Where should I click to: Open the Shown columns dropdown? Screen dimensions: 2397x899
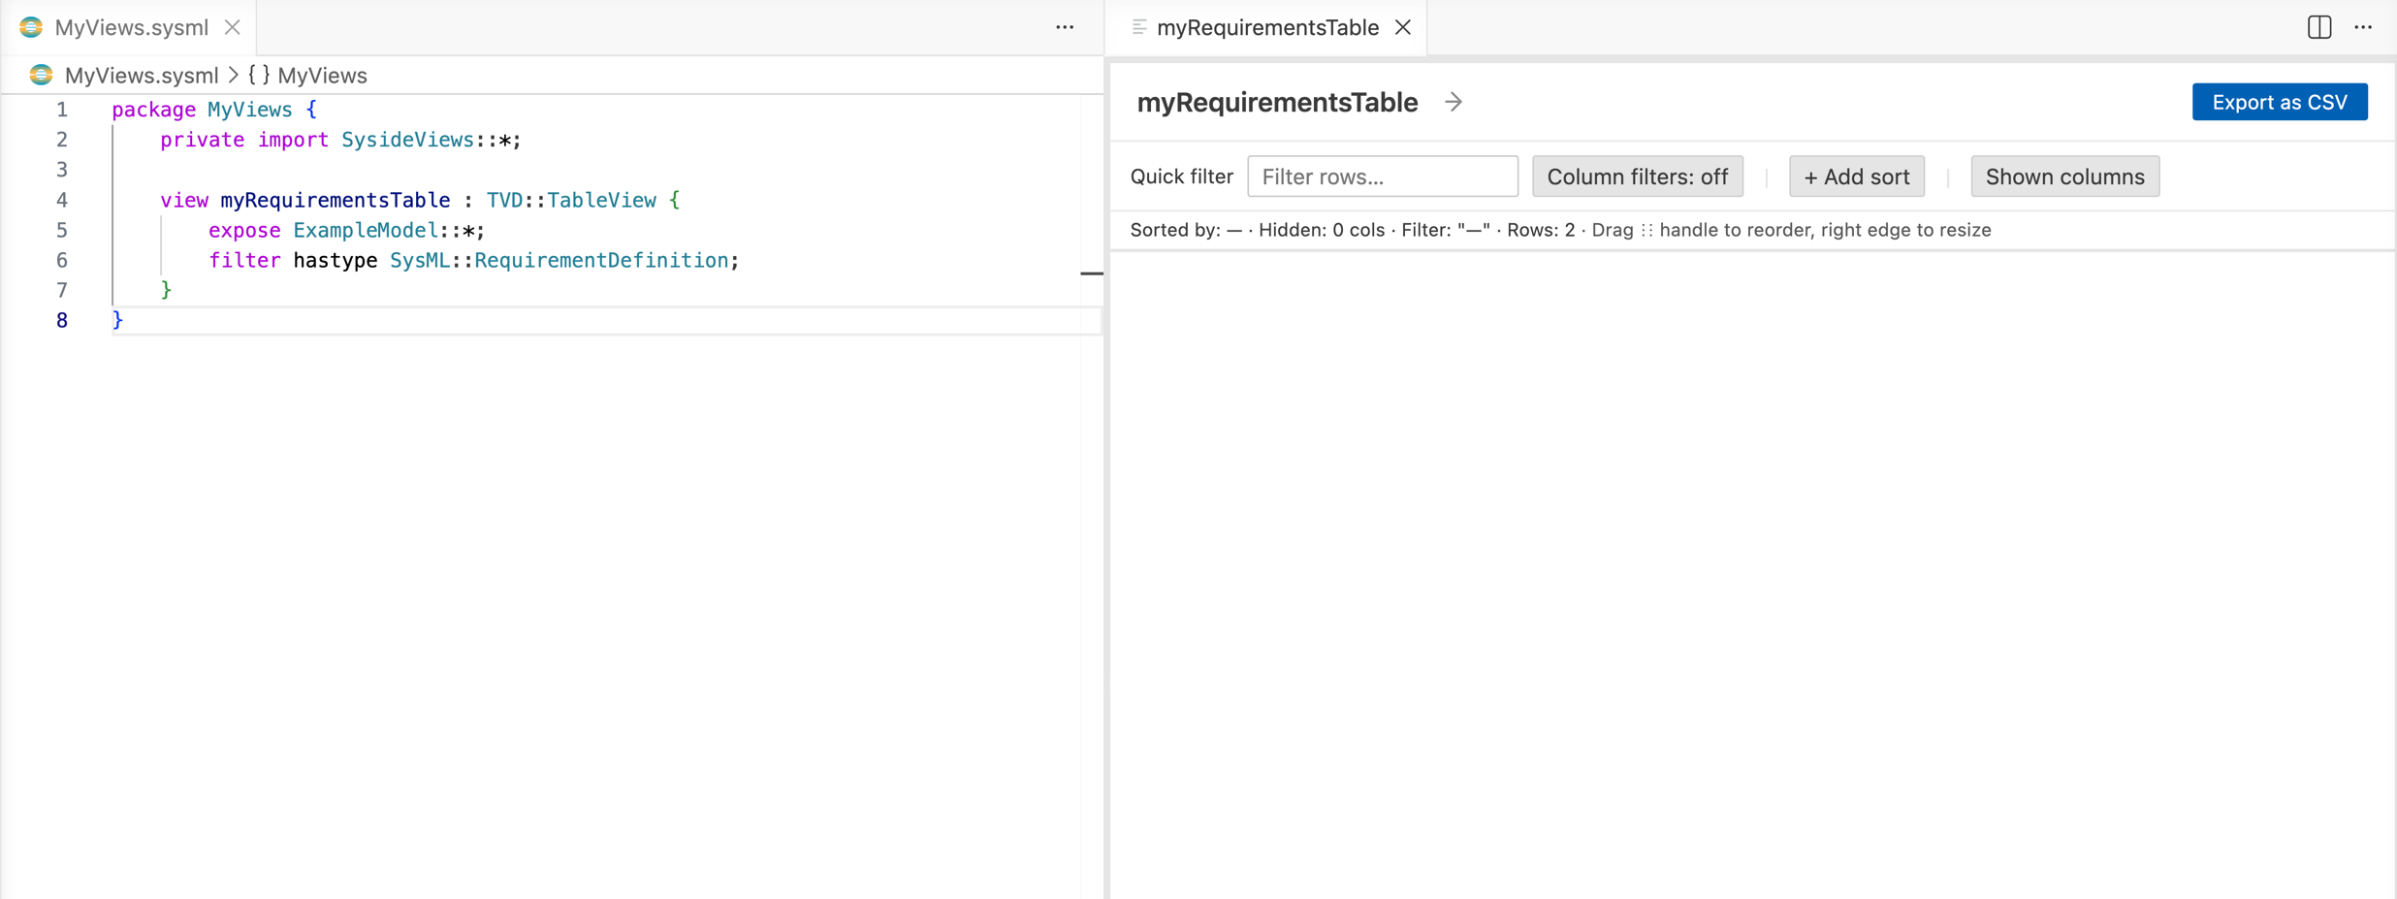click(x=2065, y=177)
